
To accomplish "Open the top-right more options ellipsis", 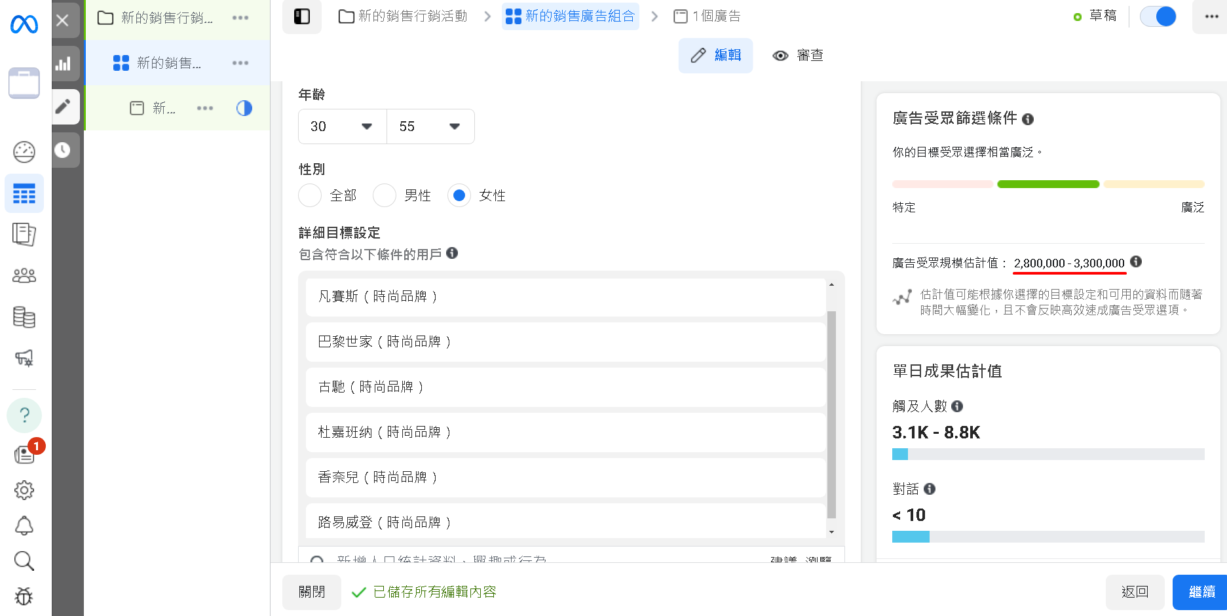I will [1211, 16].
